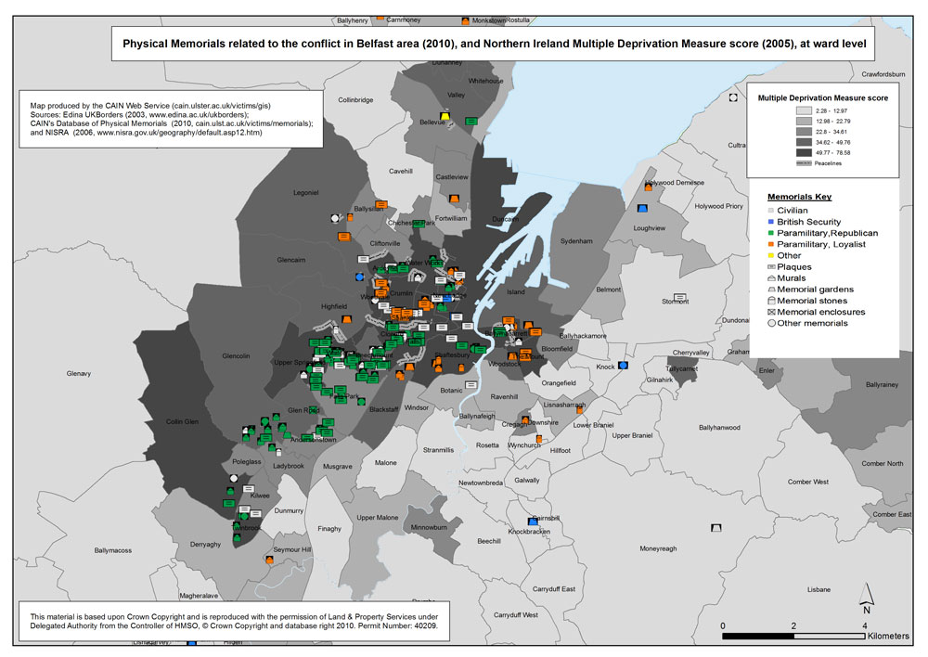Click the kilometers scale bar
Screen dimensions: 928x657
793,637
